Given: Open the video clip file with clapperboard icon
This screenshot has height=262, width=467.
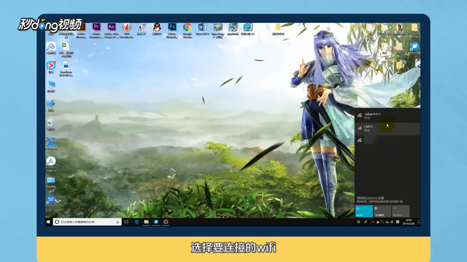Looking at the screenshot, I should tap(66, 67).
